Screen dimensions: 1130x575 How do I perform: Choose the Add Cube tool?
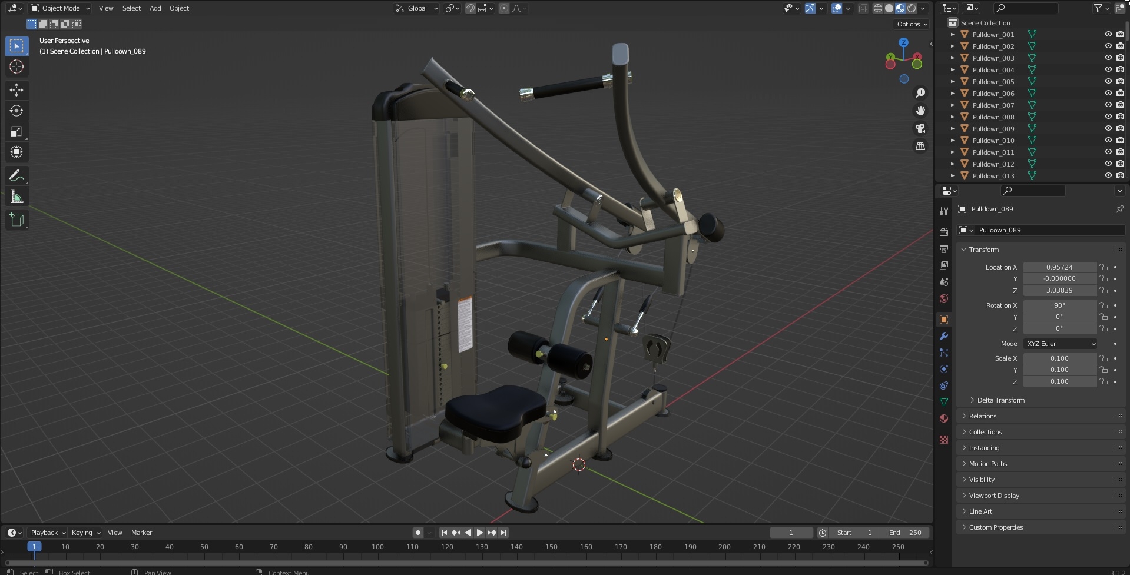click(16, 220)
